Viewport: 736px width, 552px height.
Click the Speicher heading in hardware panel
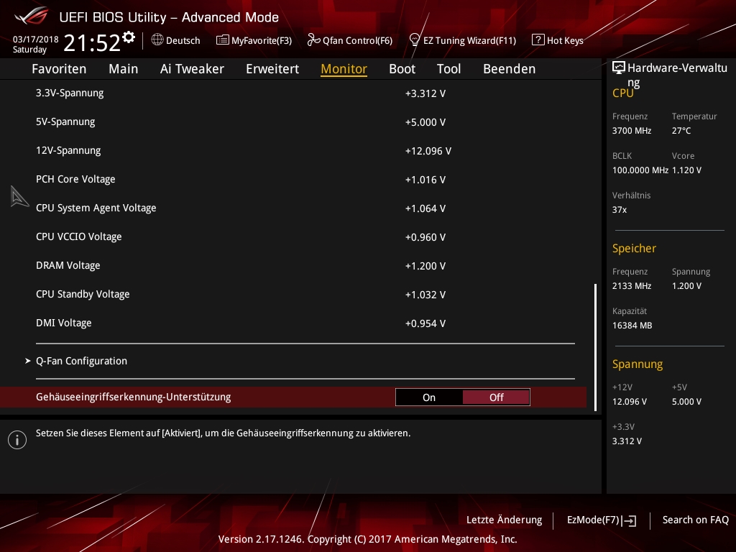tap(634, 248)
